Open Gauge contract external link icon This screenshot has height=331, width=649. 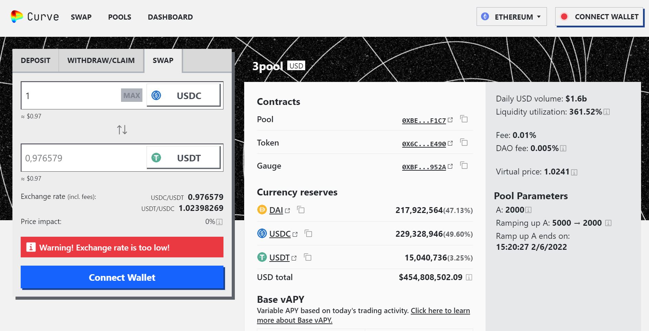coord(450,166)
